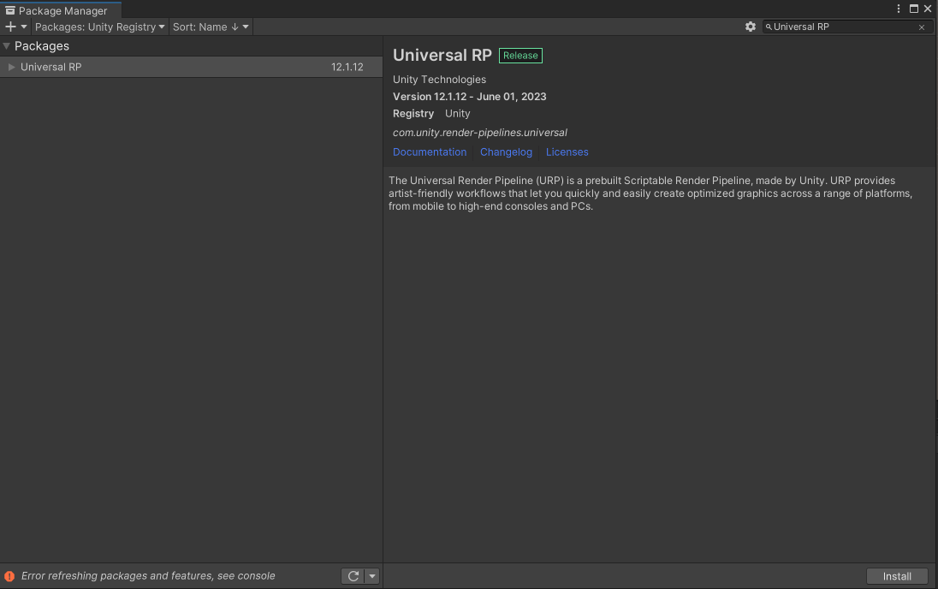The height and width of the screenshot is (589, 938).
Task: Click the search magnifier icon
Action: point(769,27)
